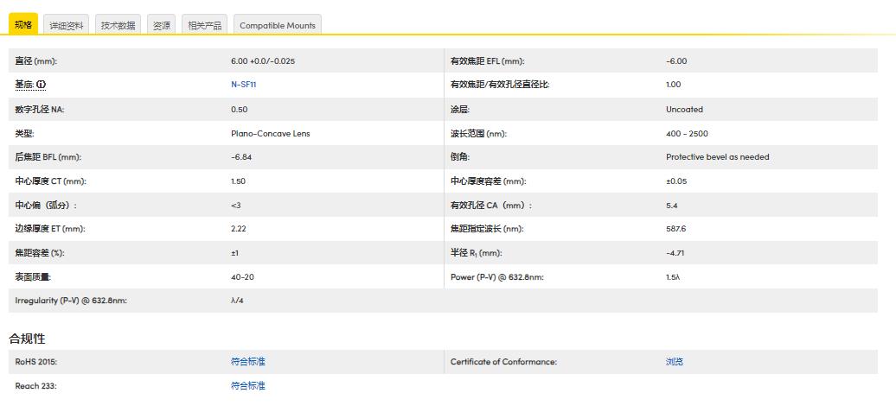Select the Protective bevel as needed text
This screenshot has width=896, height=412.
click(718, 157)
